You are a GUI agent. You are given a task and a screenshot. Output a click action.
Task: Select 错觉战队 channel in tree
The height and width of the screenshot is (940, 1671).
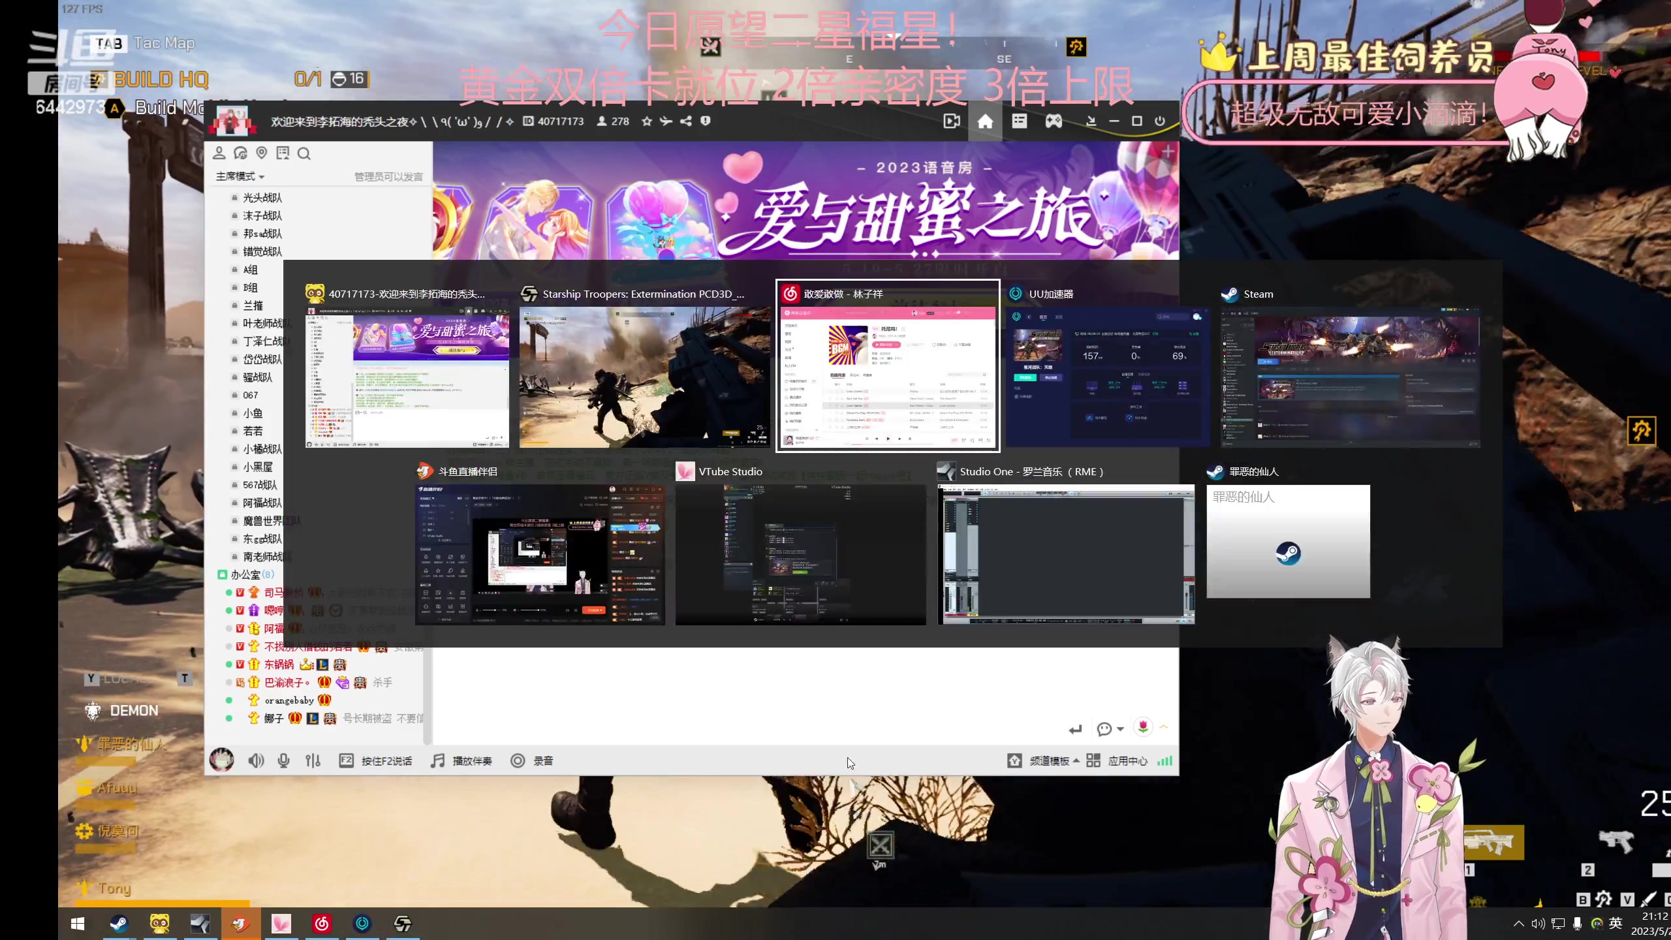click(262, 252)
